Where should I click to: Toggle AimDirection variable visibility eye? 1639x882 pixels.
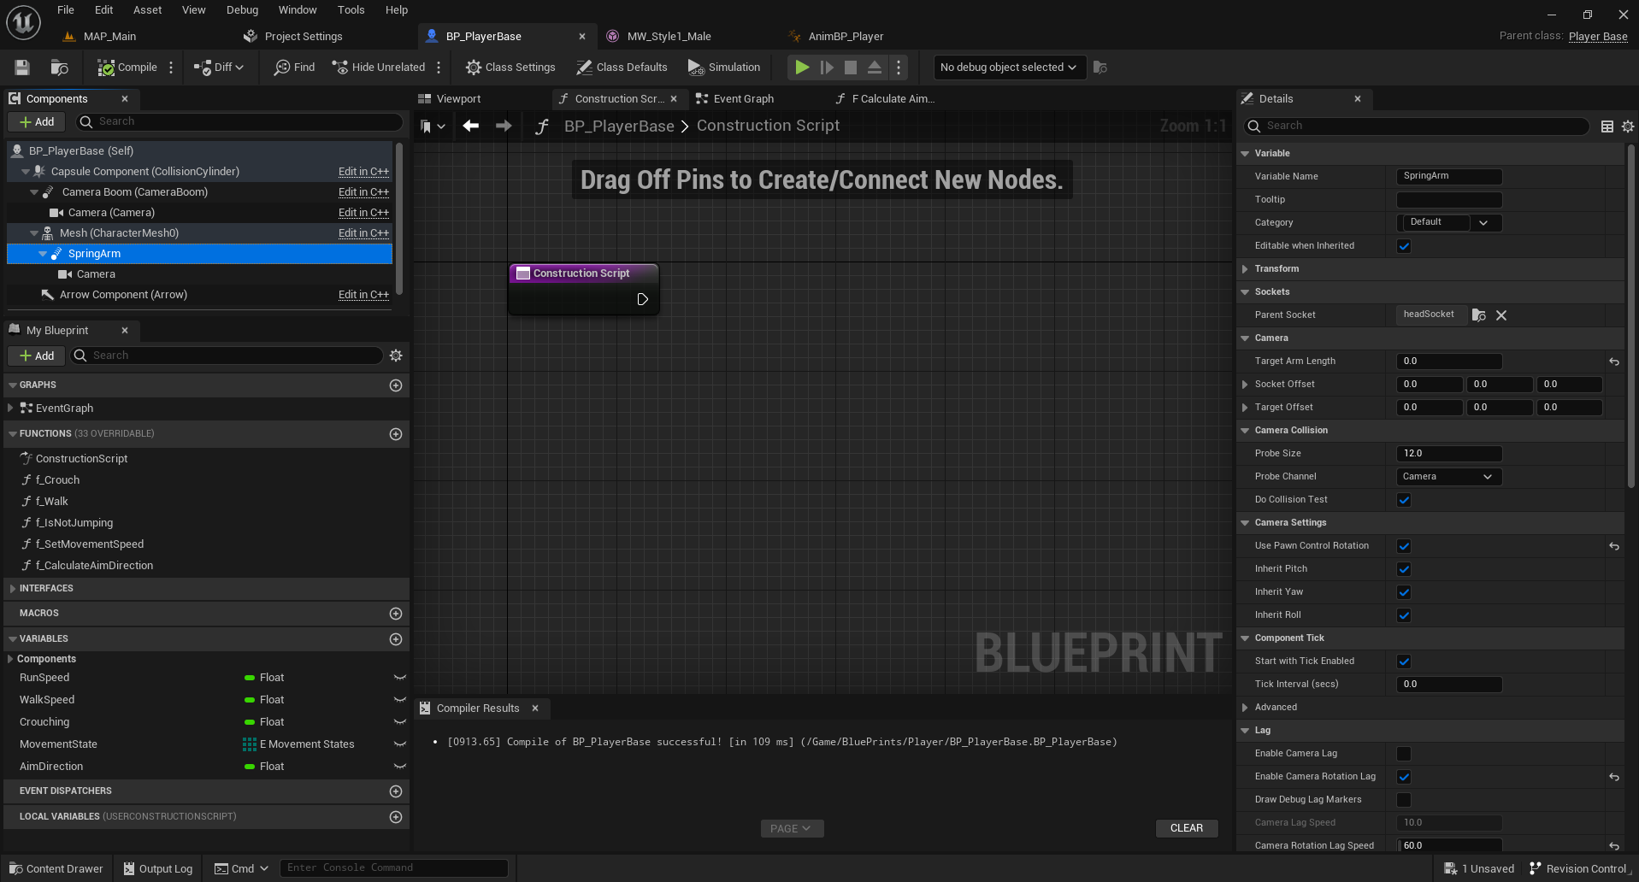click(x=399, y=767)
